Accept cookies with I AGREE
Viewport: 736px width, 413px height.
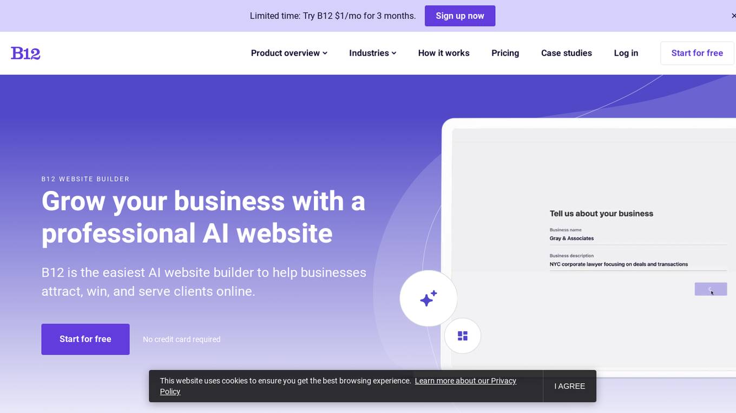coord(569,386)
